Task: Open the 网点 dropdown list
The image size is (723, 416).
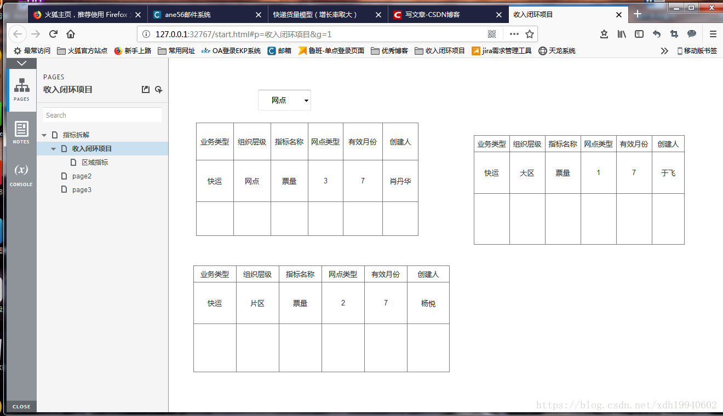Action: 284,100
